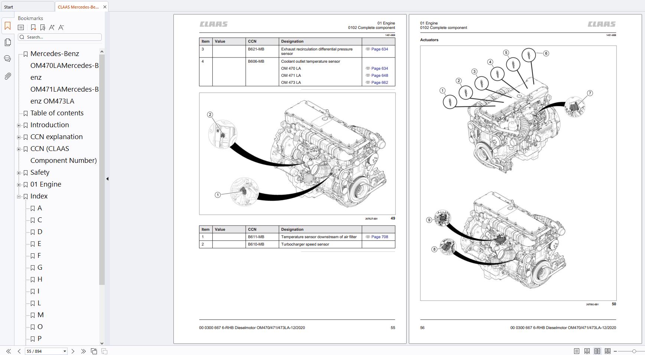
Task: Decrease bookmark font size icon
Action: tap(61, 27)
